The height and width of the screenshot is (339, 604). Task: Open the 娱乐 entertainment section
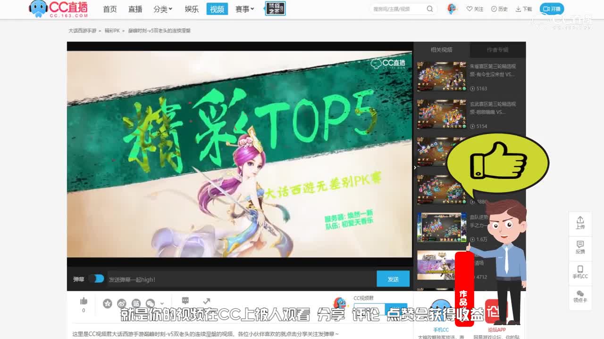pyautogui.click(x=192, y=9)
